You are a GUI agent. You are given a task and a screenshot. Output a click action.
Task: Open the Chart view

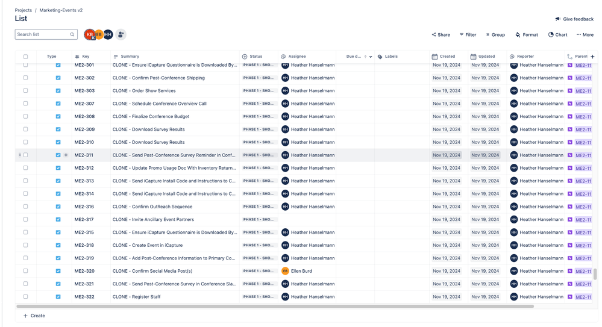(557, 34)
